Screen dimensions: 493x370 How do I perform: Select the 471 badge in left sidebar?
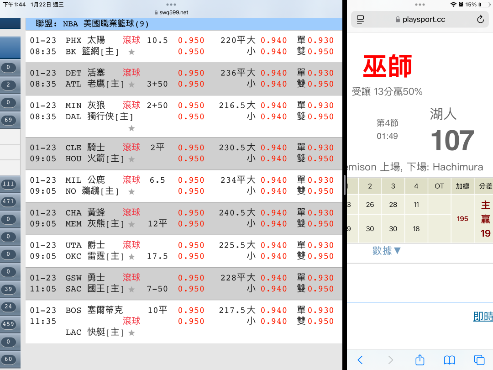(x=9, y=201)
